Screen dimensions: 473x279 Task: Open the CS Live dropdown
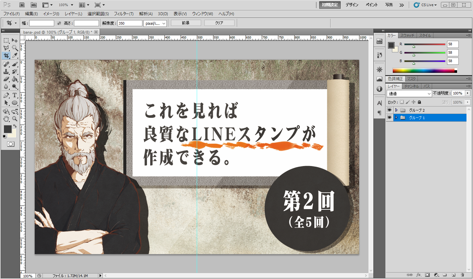[425, 5]
